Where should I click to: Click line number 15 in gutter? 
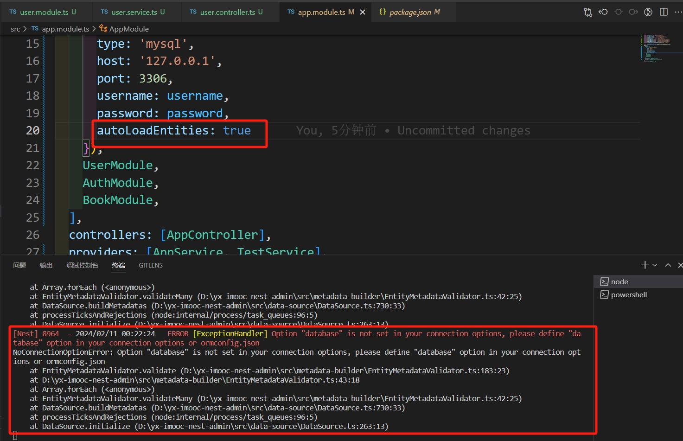[32, 44]
